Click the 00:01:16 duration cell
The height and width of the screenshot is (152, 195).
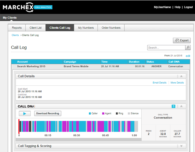tap(140, 66)
